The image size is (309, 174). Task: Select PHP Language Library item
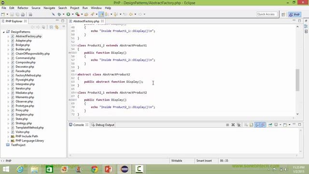coord(30,141)
